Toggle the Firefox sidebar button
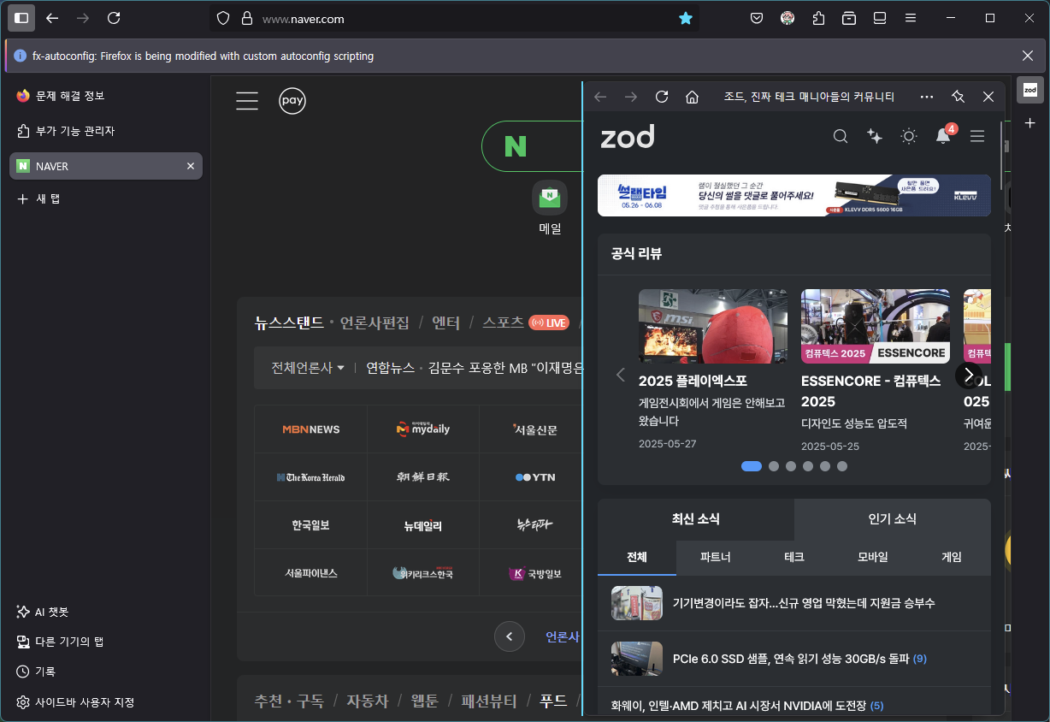This screenshot has height=722, width=1050. 21,18
